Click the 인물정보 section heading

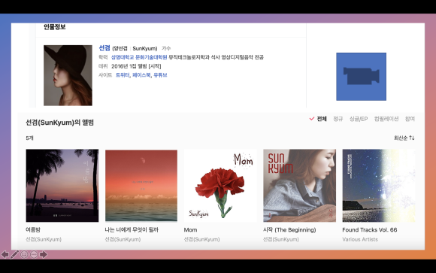(x=55, y=27)
